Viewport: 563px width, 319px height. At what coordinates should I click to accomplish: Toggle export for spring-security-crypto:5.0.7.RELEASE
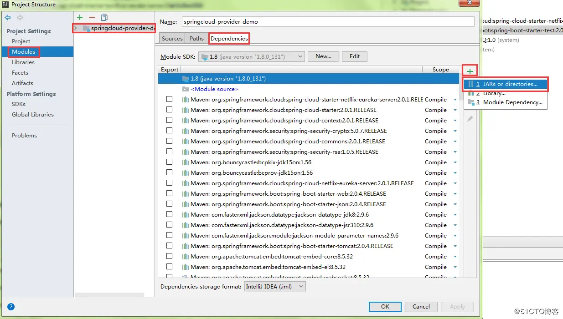coord(170,131)
